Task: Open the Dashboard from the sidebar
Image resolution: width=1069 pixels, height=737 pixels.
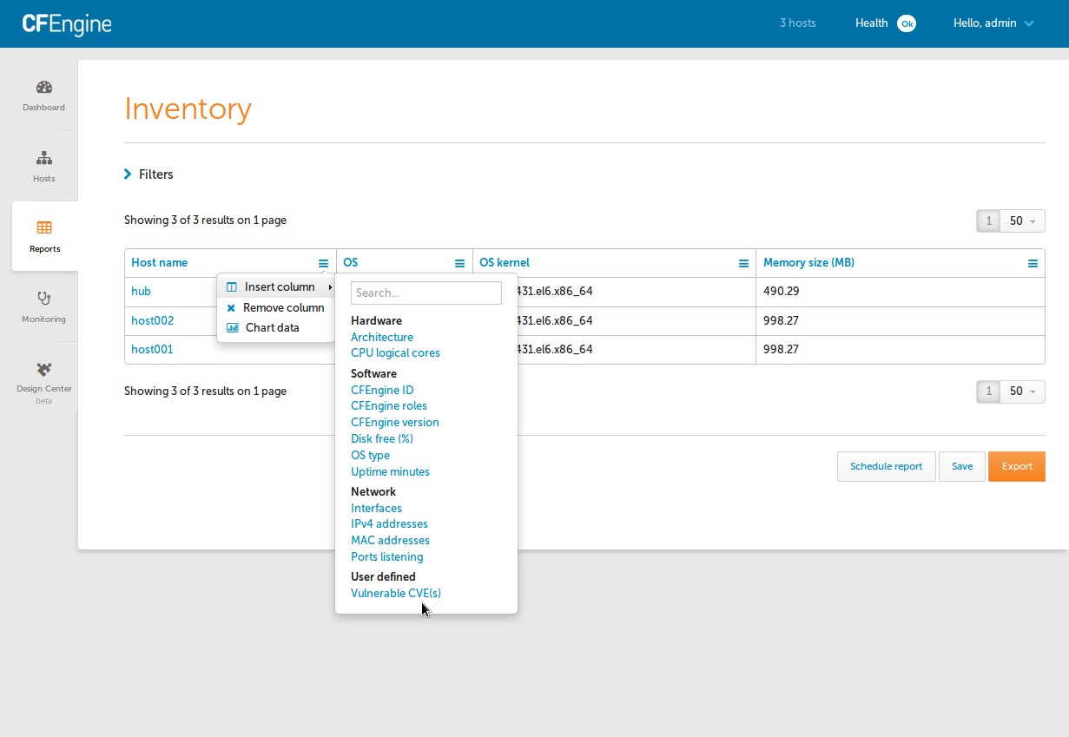Action: [x=43, y=95]
